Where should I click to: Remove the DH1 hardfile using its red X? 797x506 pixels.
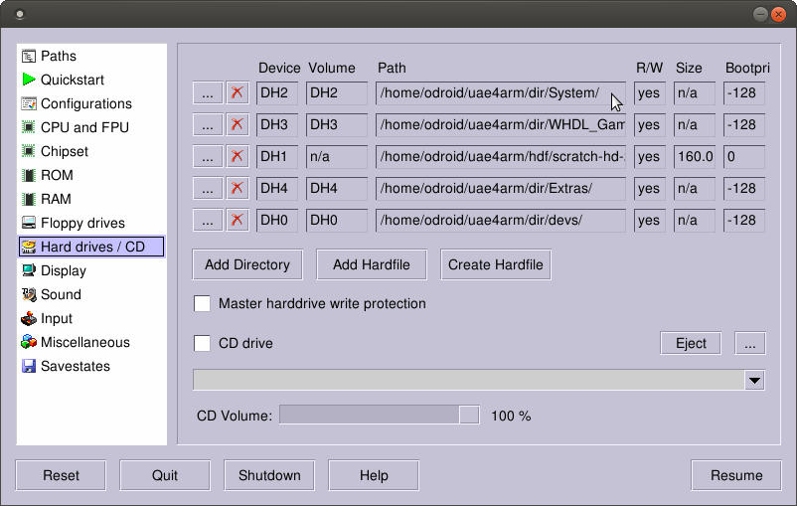point(237,157)
